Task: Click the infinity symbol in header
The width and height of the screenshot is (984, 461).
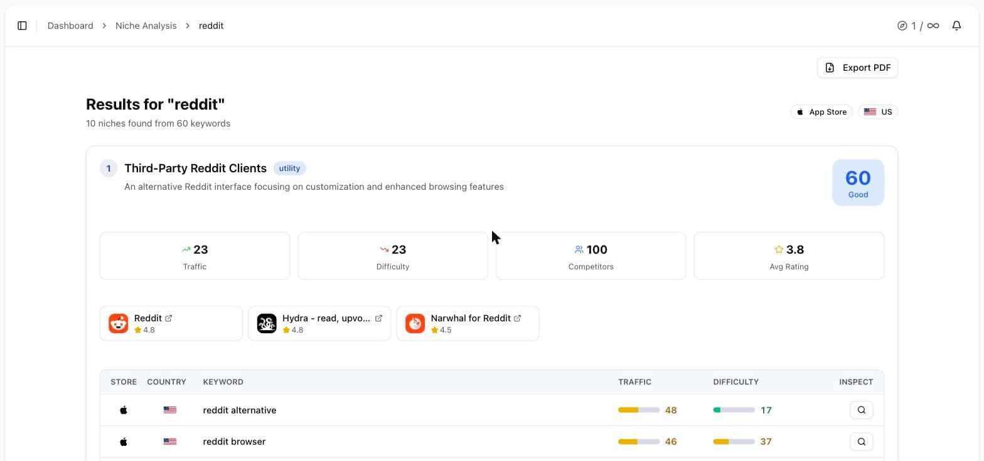Action: (933, 26)
